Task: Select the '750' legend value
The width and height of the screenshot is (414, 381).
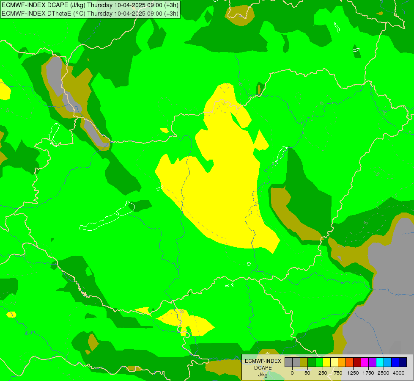Action: 338,373
